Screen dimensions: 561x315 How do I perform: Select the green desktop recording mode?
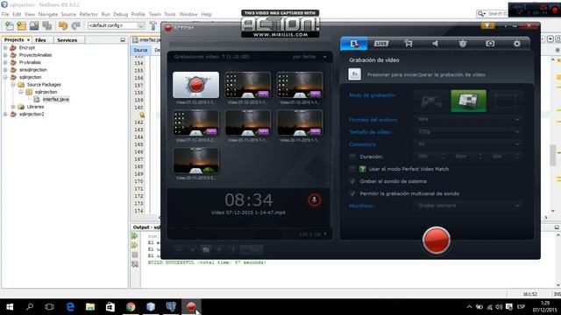(468, 101)
